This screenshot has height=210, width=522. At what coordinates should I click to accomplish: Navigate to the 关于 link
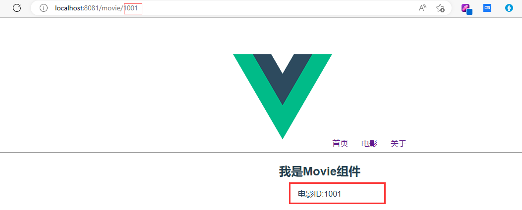point(399,143)
